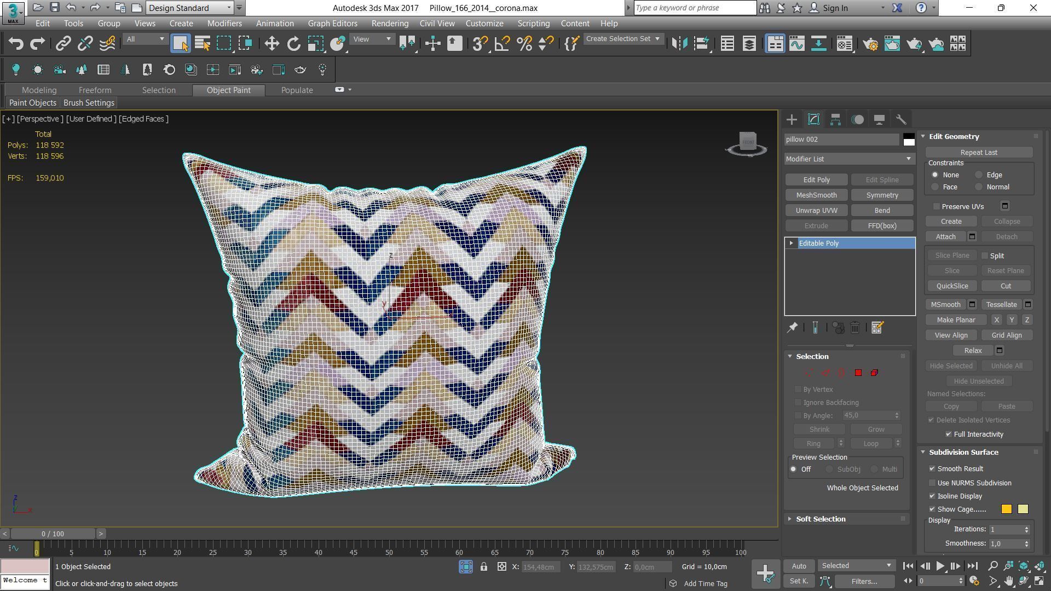Choose the Select Object tool

tap(180, 44)
